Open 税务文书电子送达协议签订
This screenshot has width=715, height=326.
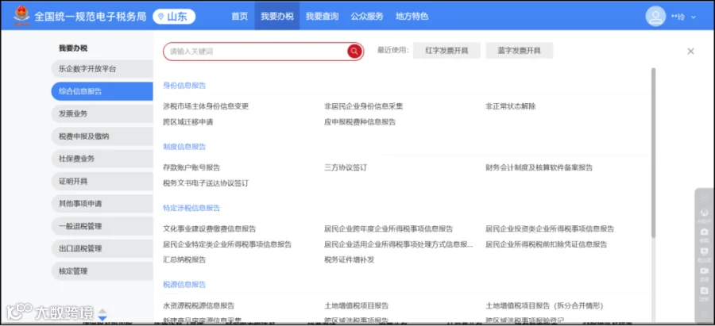tap(206, 183)
